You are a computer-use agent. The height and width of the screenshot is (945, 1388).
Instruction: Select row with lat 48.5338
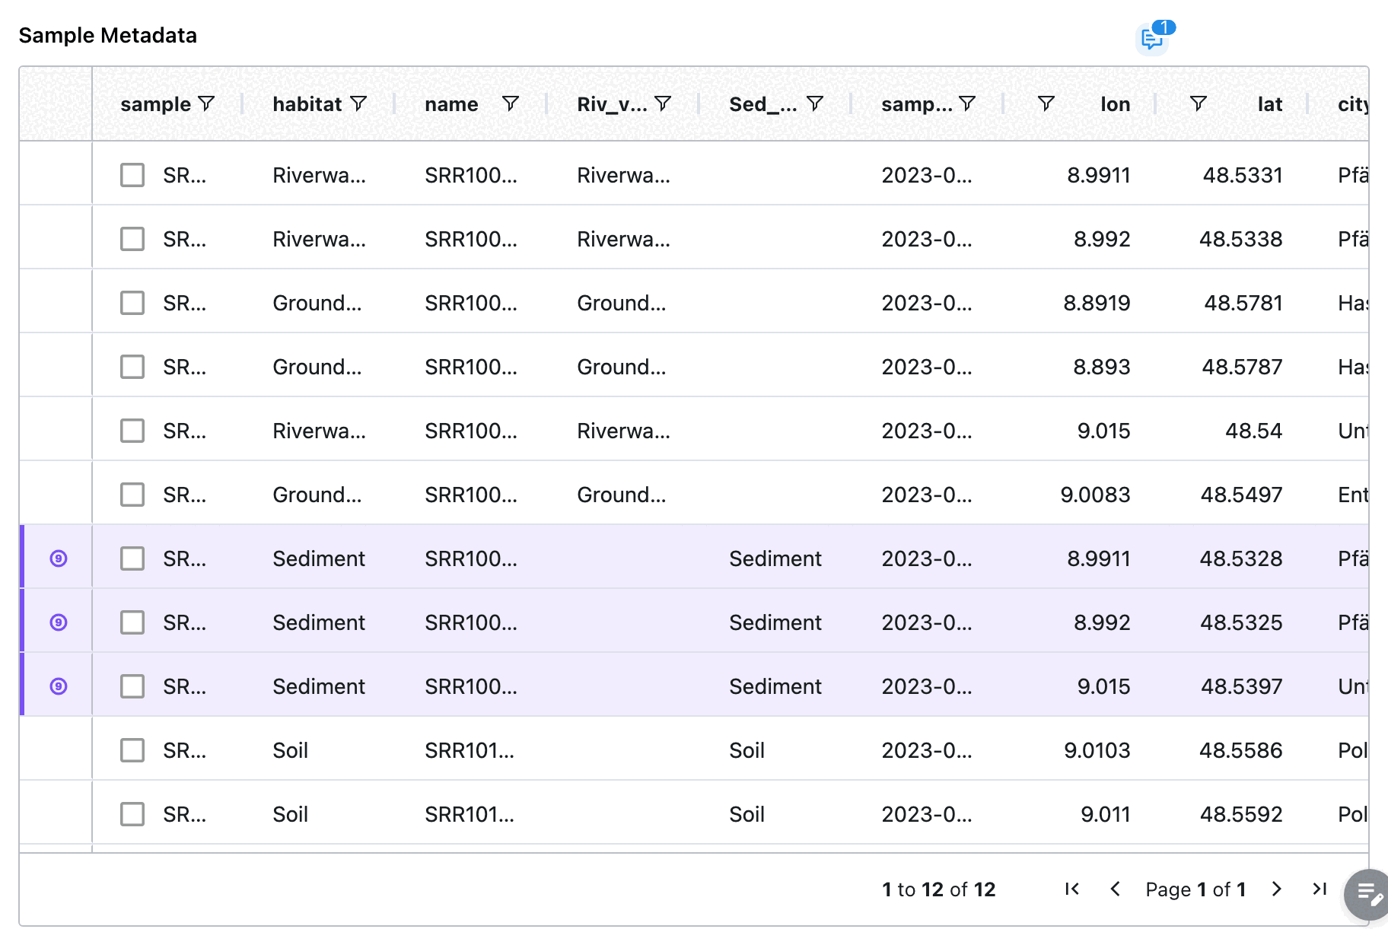132,239
